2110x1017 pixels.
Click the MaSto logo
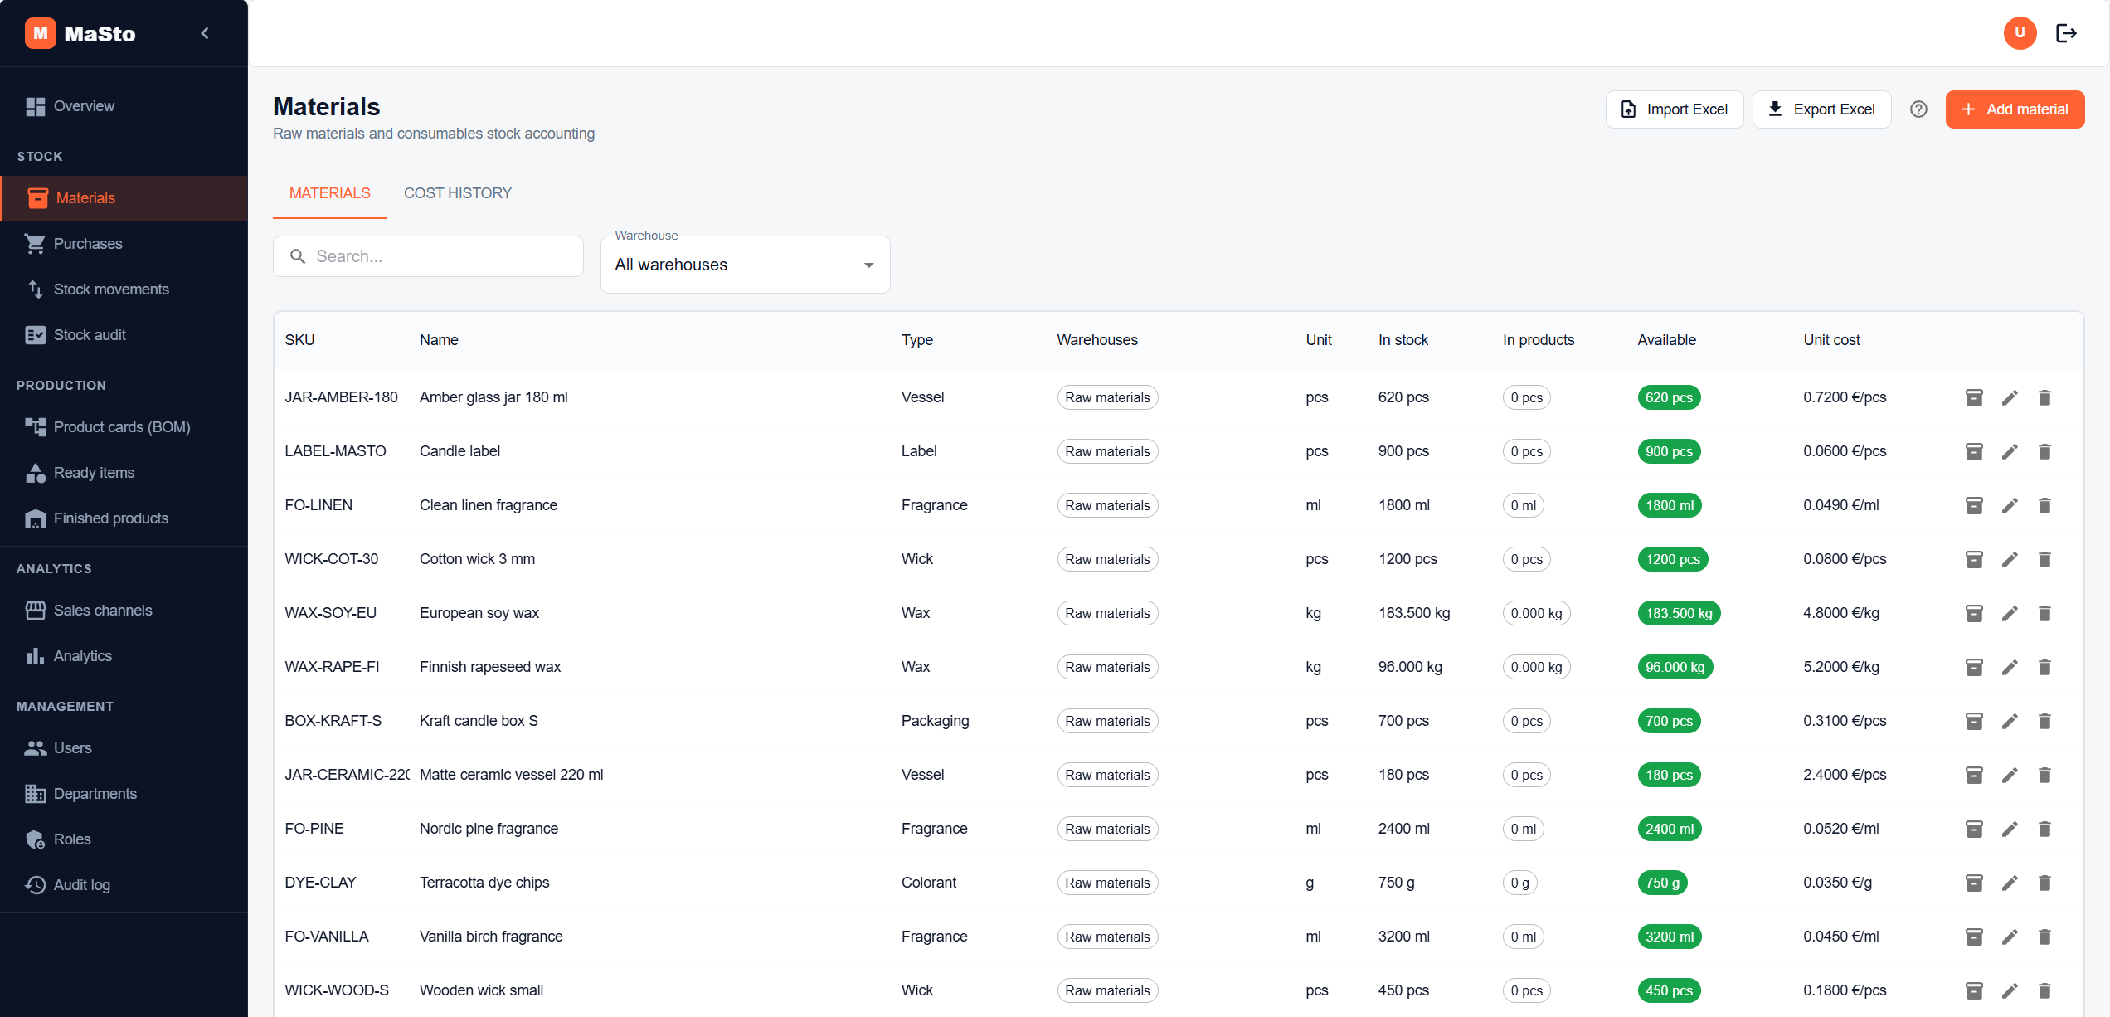[x=80, y=33]
